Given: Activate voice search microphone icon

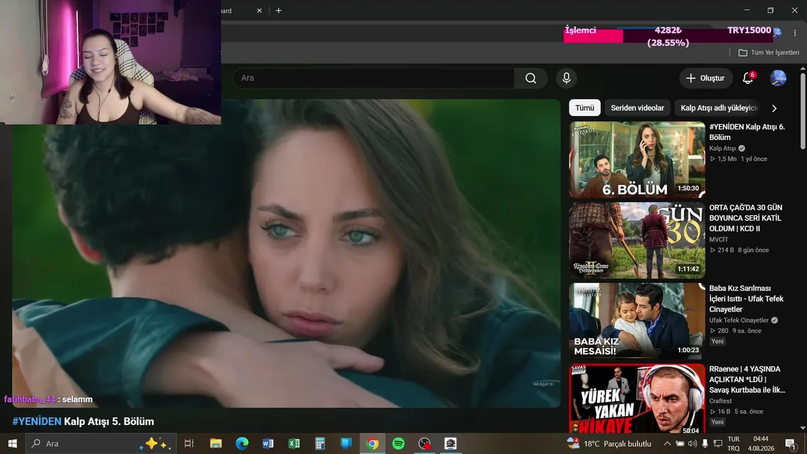Looking at the screenshot, I should tap(566, 78).
